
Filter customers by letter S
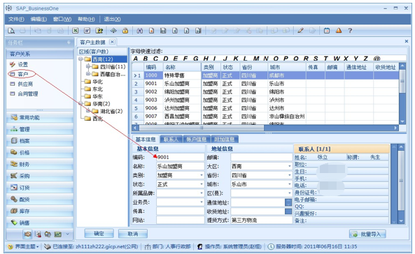[x=316, y=59]
